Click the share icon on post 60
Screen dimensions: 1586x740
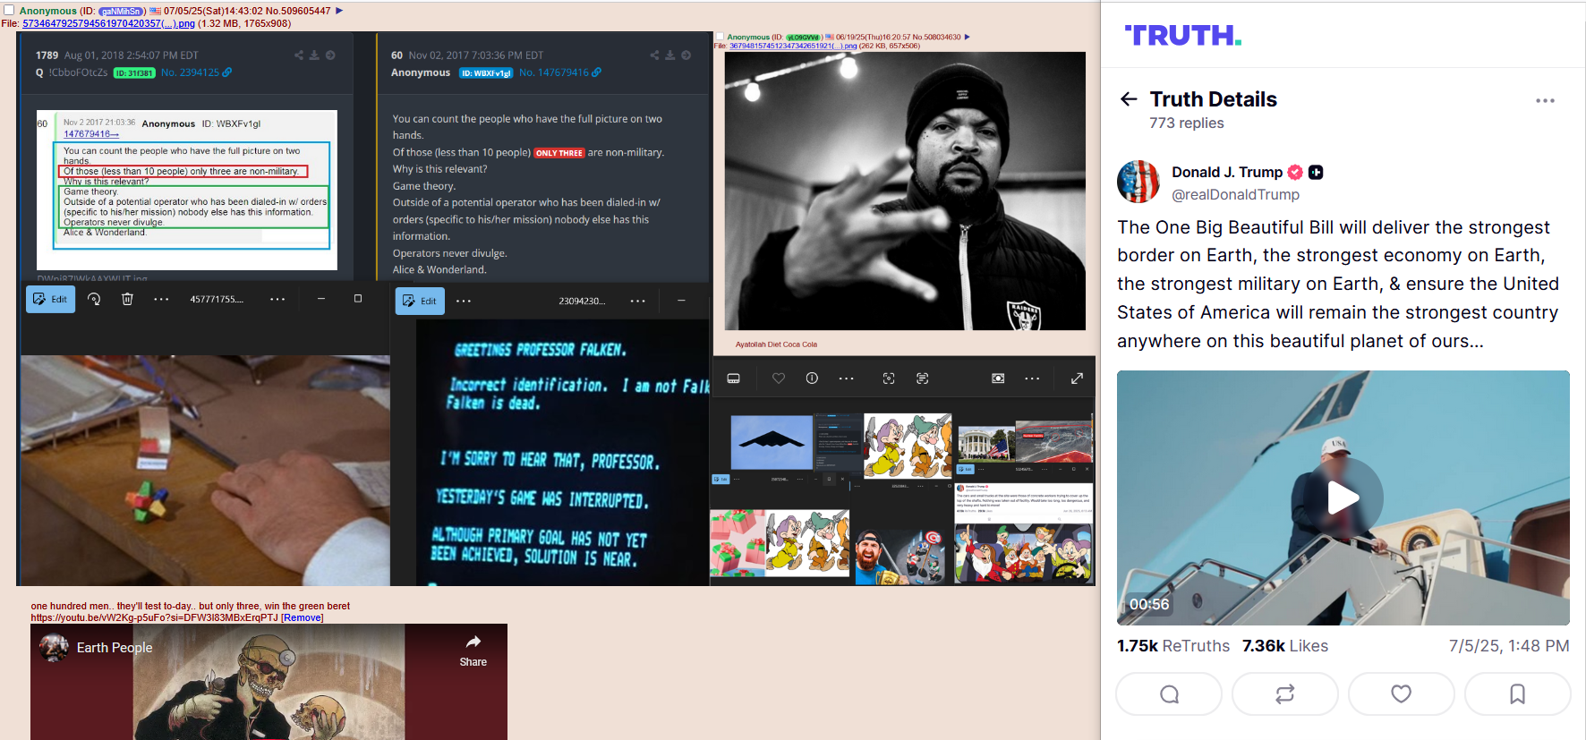654,55
